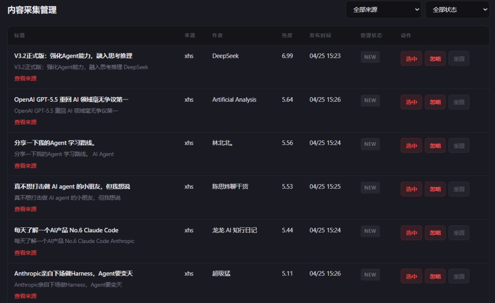Open the 全部状态 status filter dropdown
495x303 pixels.
pyautogui.click(x=457, y=9)
